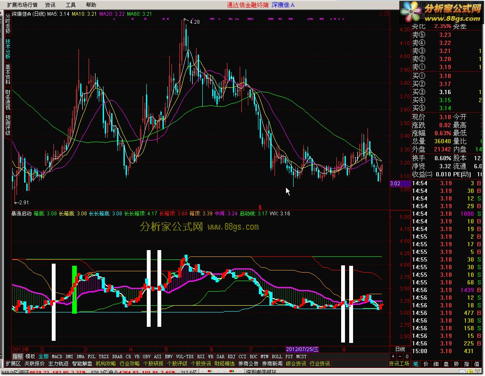Screen dimensions: 485x376
Task: Open 预测评级 side tab
Action: point(8,125)
